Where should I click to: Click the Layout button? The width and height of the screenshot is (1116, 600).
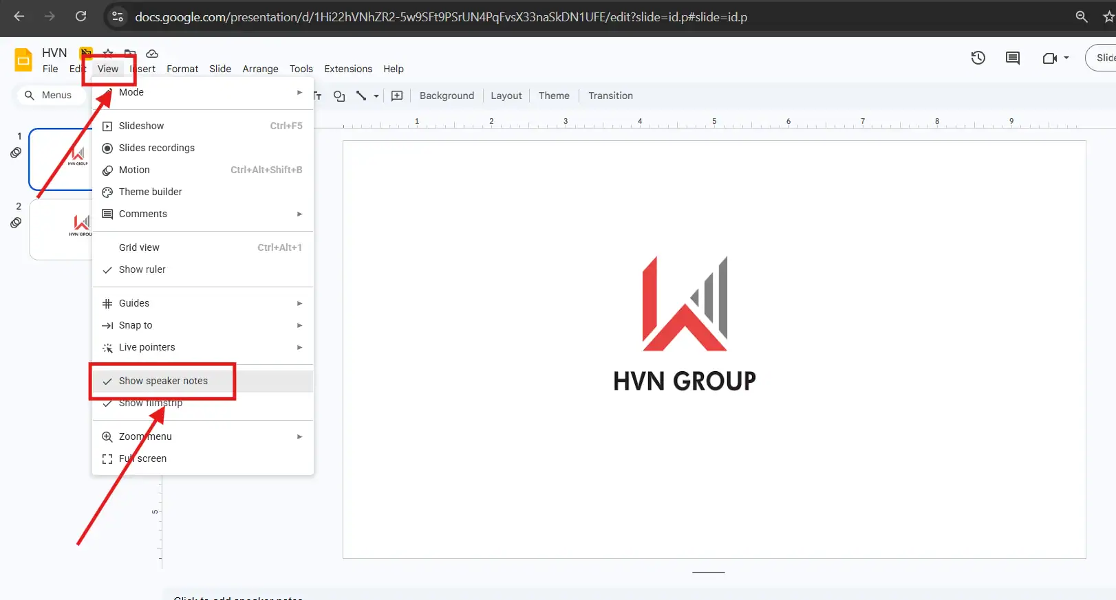tap(506, 96)
